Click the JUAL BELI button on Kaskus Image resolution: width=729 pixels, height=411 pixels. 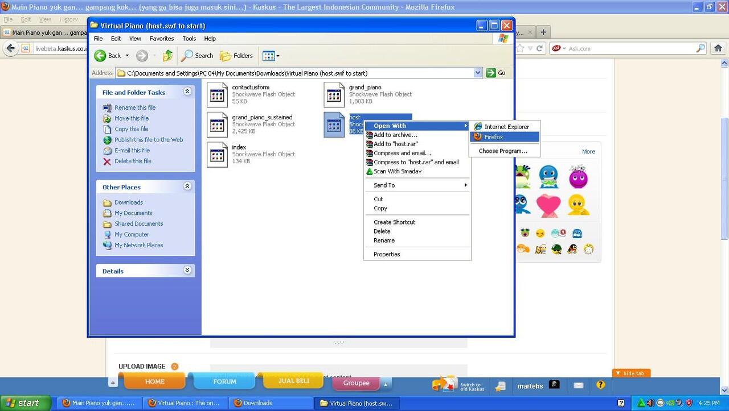point(294,381)
